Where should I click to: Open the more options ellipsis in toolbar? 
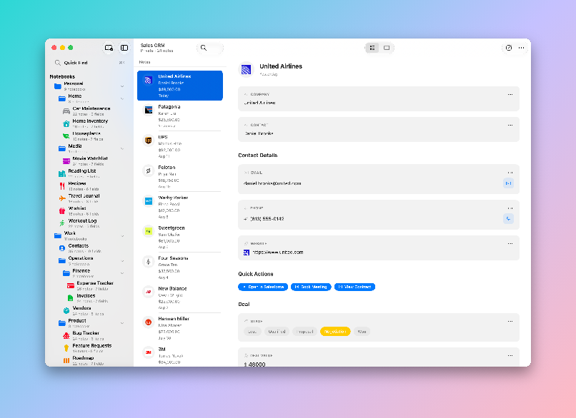pyautogui.click(x=521, y=48)
